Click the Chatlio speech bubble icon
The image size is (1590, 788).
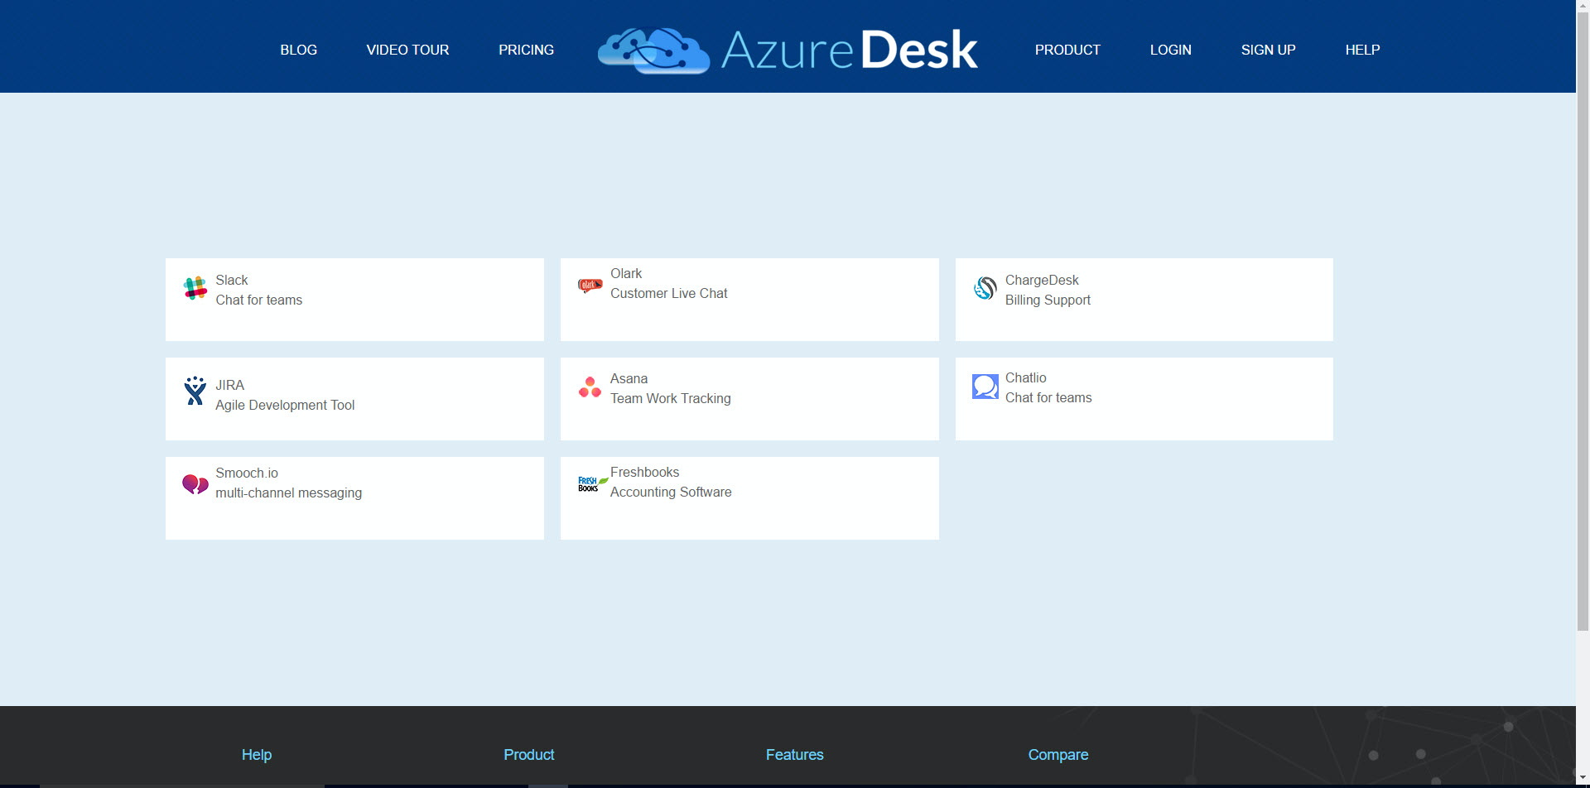tap(985, 387)
